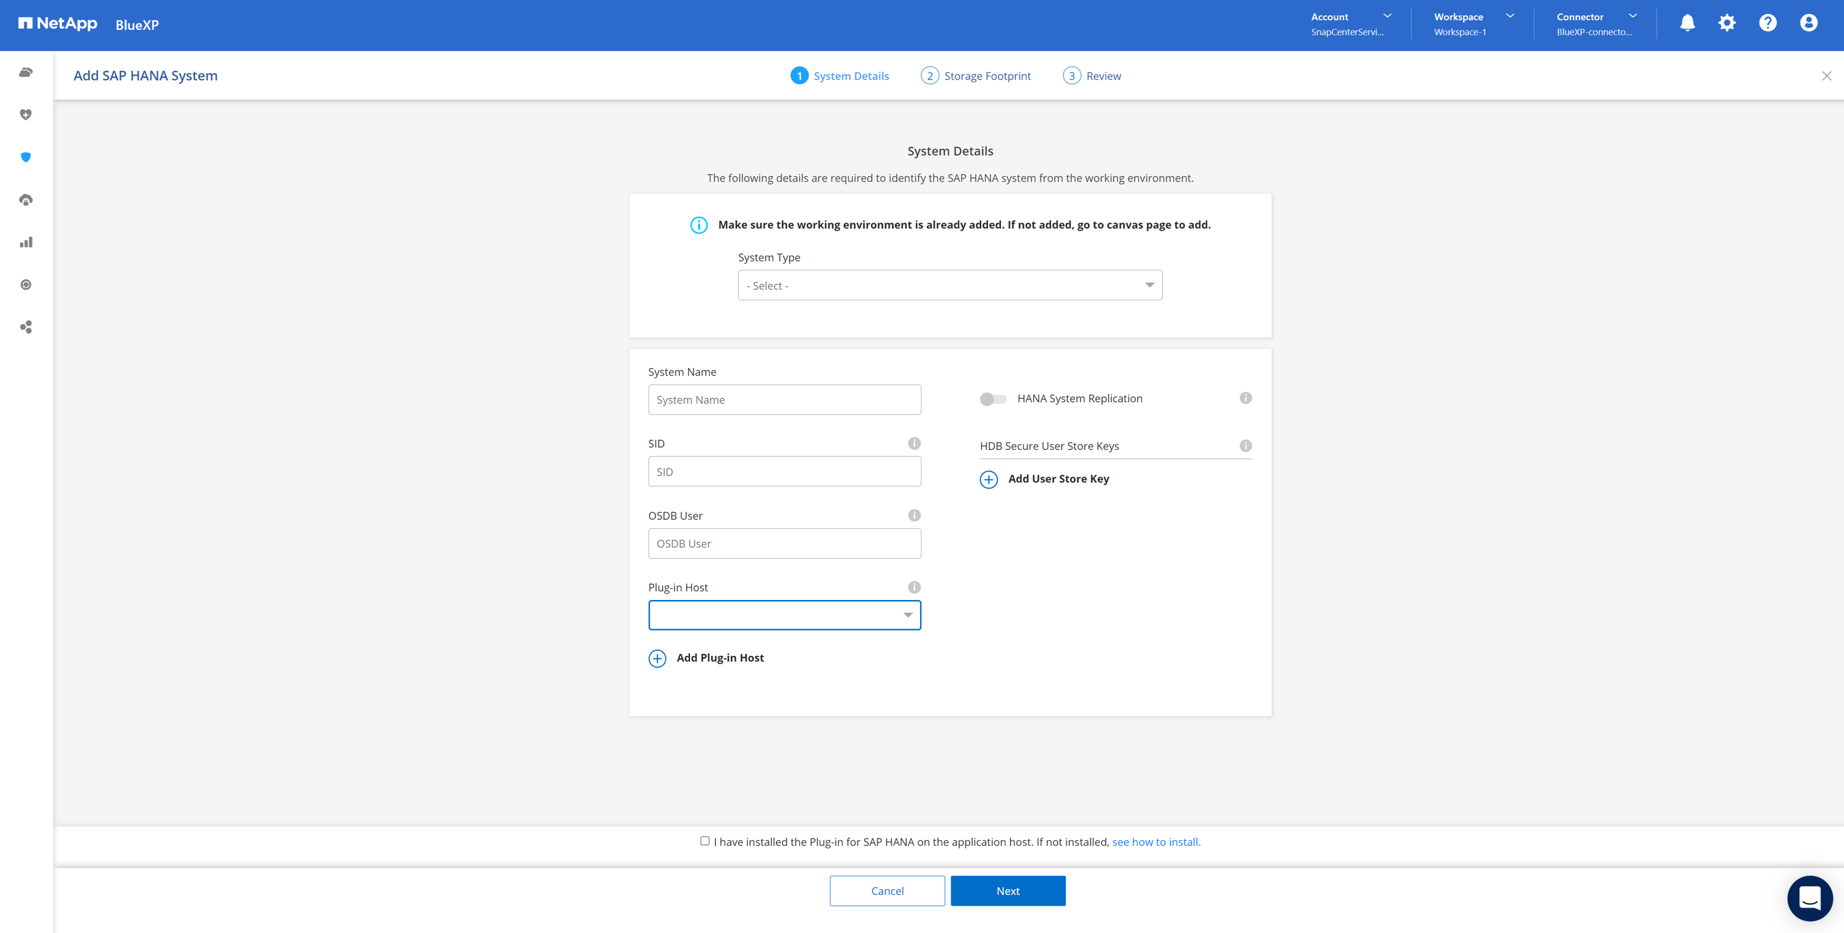Go to the Review step
This screenshot has width=1844, height=933.
(1092, 76)
